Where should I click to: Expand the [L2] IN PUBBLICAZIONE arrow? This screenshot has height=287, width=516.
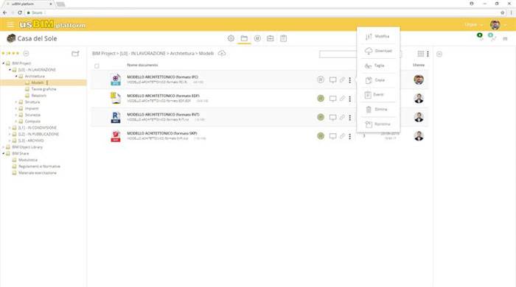point(10,134)
